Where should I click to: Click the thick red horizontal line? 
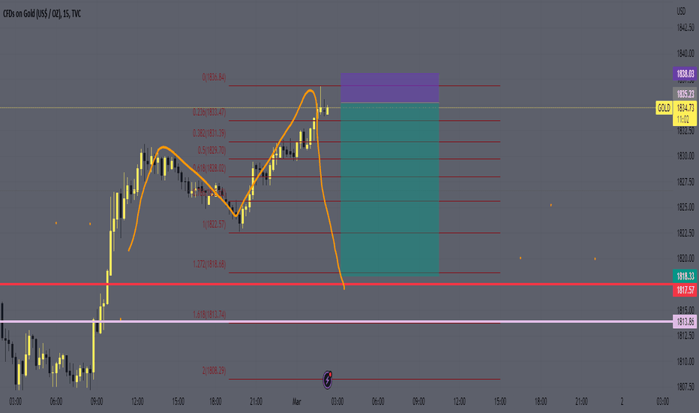coord(336,284)
